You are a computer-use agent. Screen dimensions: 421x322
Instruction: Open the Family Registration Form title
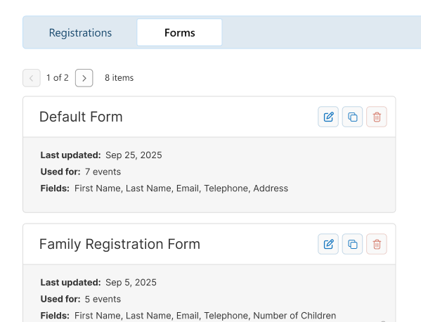pyautogui.click(x=119, y=244)
